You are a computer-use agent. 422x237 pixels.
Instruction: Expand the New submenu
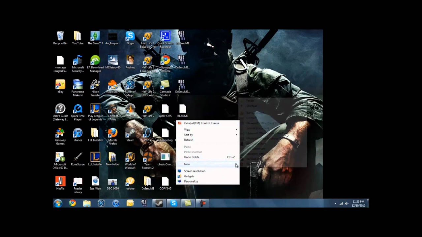click(x=208, y=164)
